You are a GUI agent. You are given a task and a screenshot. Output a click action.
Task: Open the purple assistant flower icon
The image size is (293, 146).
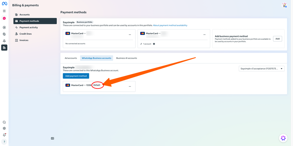click(x=283, y=138)
